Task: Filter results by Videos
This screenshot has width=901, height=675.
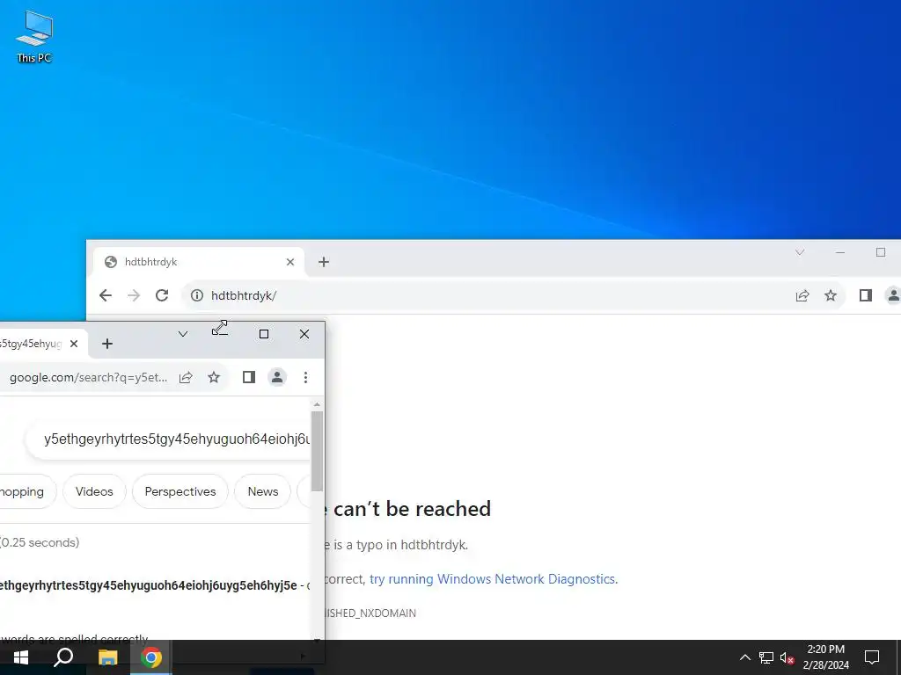Action: point(94,491)
